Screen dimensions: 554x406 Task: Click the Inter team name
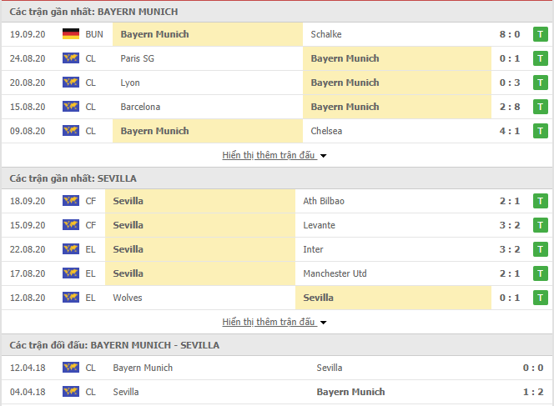(313, 249)
